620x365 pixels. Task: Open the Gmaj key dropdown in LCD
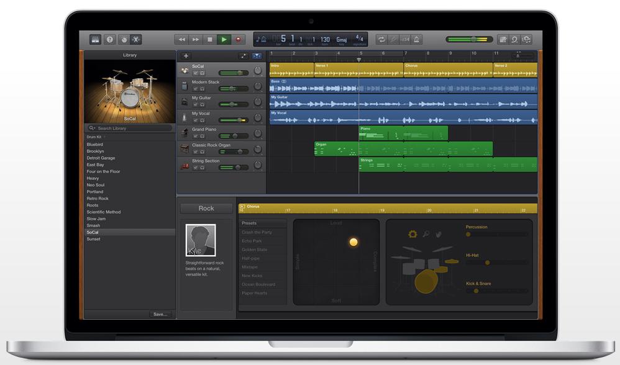[342, 40]
